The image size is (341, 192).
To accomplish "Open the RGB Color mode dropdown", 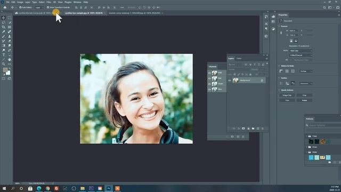I will tap(301, 51).
